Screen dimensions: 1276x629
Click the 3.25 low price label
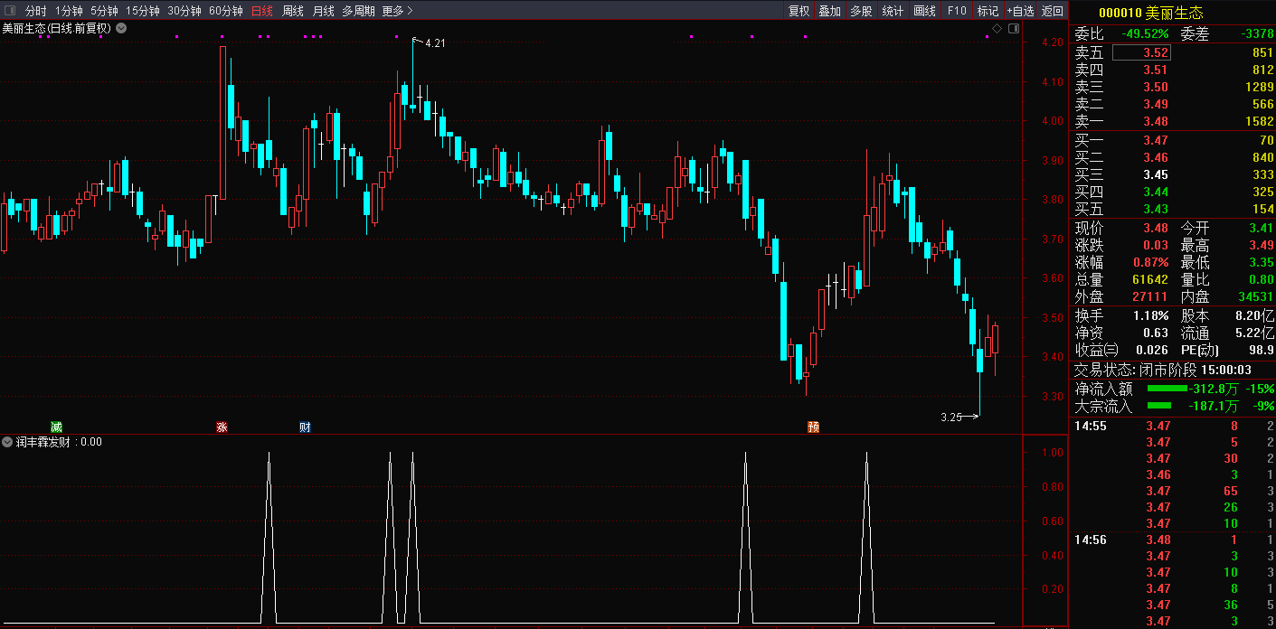[950, 417]
